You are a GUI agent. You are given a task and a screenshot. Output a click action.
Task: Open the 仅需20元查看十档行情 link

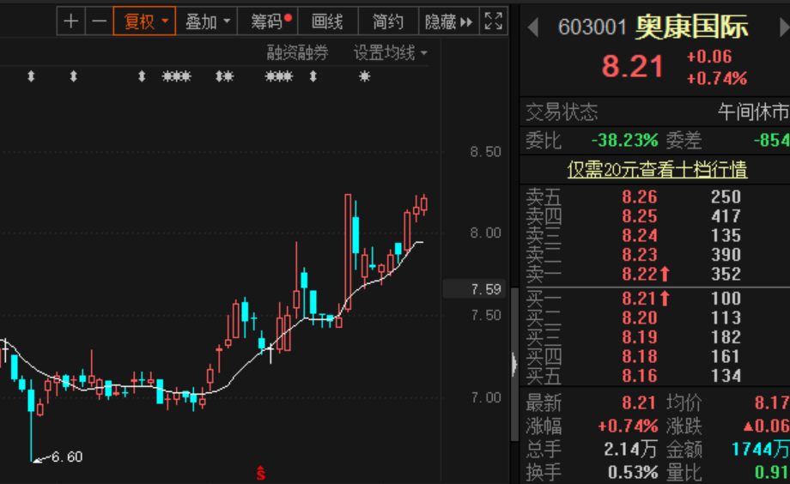click(x=657, y=170)
